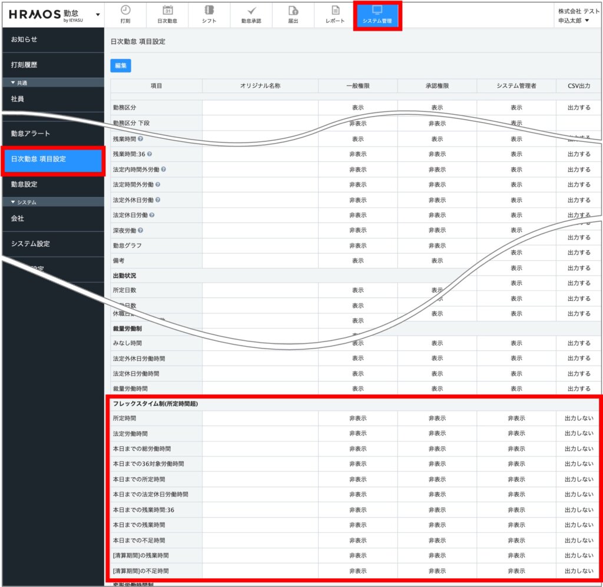This screenshot has width=603, height=587.
Task: Click help icon beside 深夜労働
Action: [140, 230]
